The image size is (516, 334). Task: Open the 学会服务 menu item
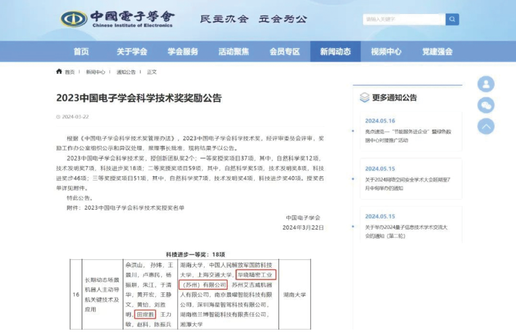(x=183, y=52)
